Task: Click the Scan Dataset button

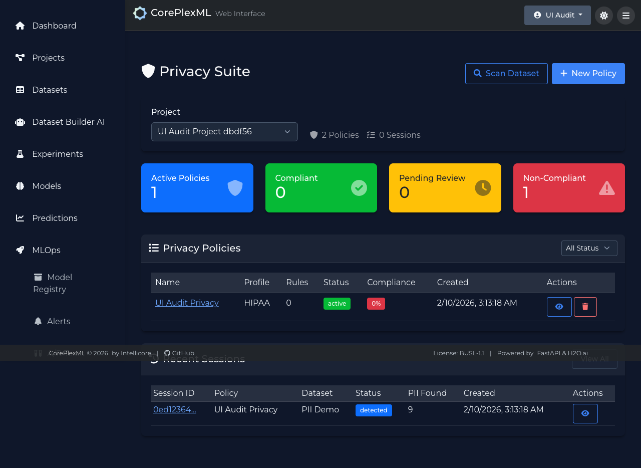Action: [x=506, y=74]
